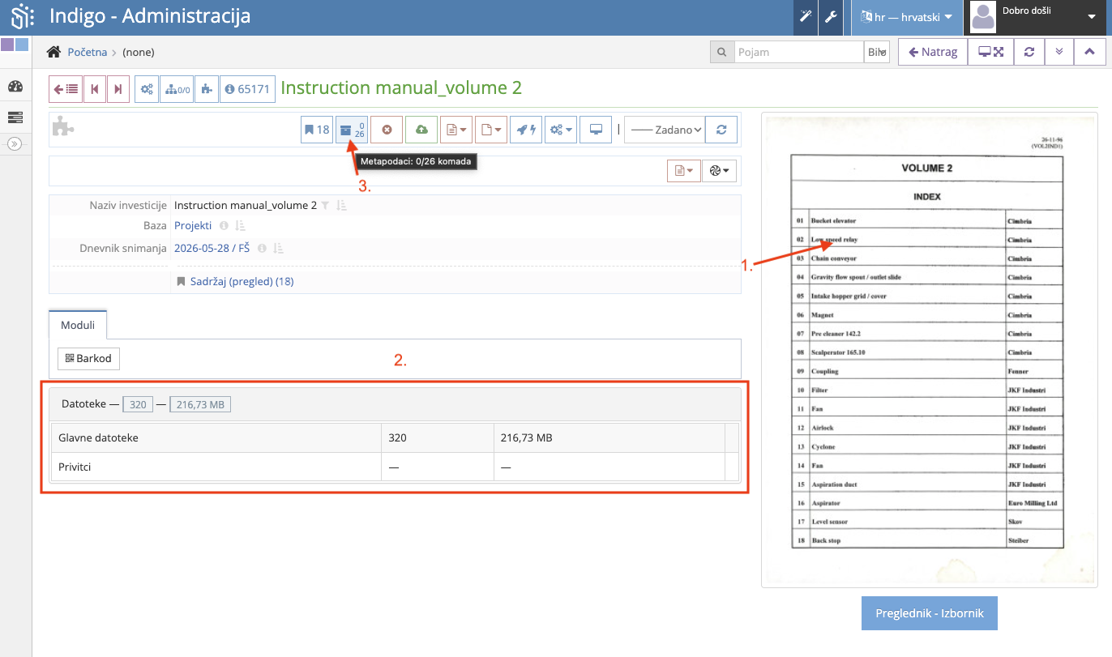
Task: Open the document dropdown in second toolbar
Action: click(684, 171)
